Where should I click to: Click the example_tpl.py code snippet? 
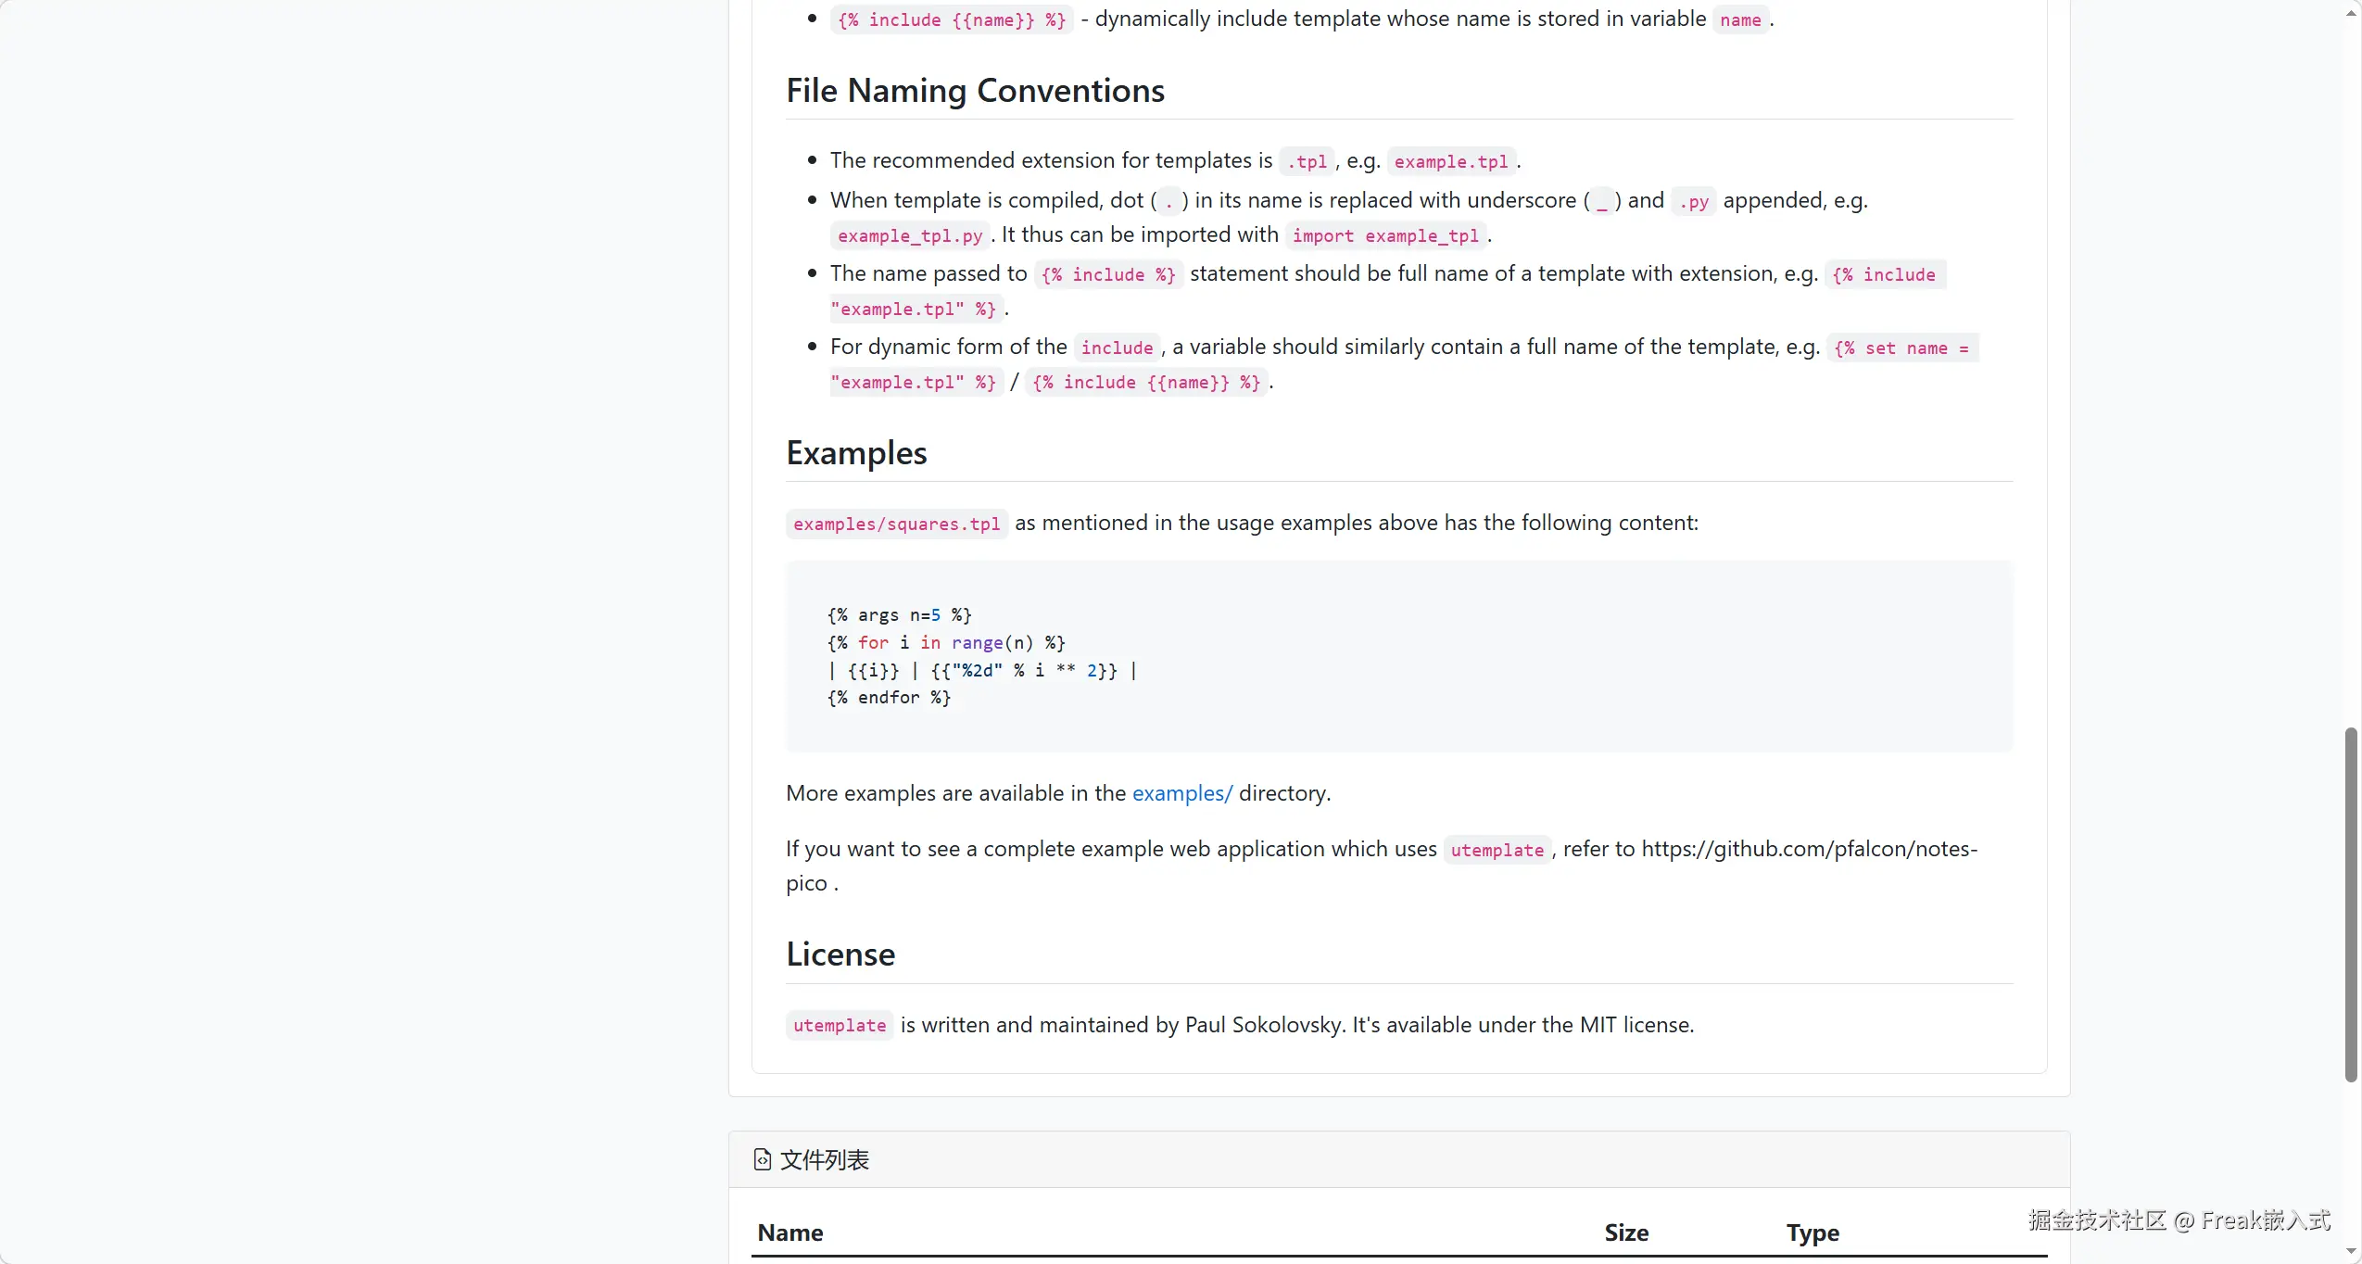coord(909,235)
